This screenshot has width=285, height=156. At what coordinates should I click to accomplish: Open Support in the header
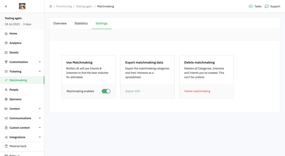click(x=275, y=6)
